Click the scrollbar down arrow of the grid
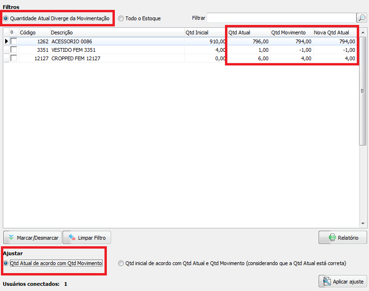 pos(362,224)
